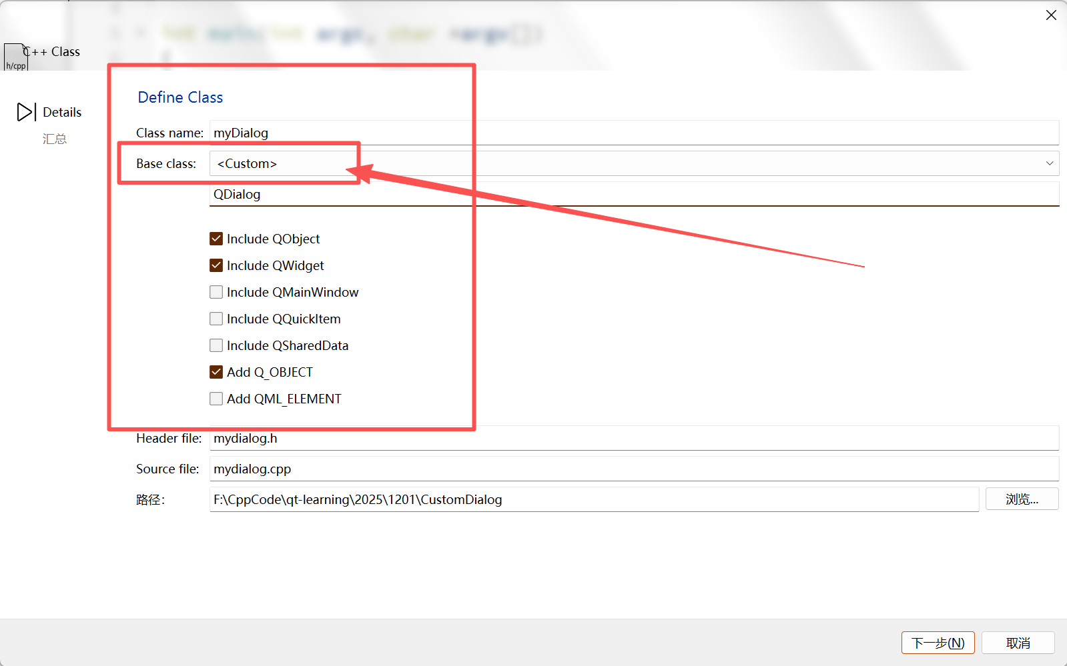
Task: Select the 汇总 step in sidebar
Action: pyautogui.click(x=55, y=139)
